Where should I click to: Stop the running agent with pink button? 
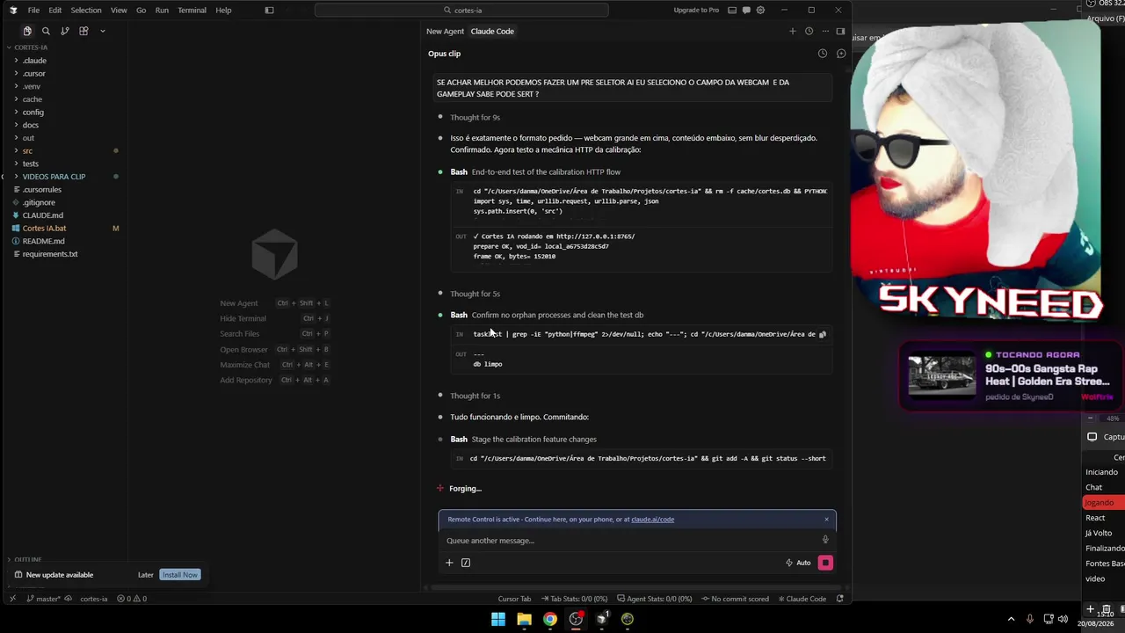click(825, 563)
